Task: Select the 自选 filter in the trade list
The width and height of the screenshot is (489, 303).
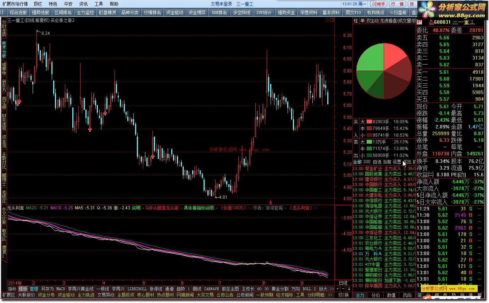Action: (377, 162)
